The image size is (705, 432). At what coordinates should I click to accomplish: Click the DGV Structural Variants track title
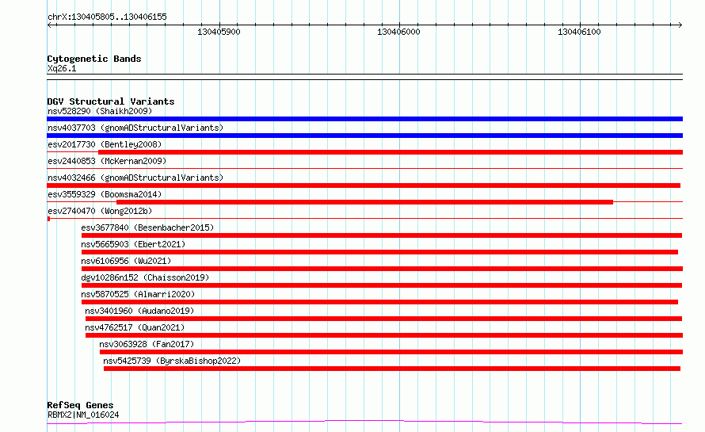pos(111,101)
